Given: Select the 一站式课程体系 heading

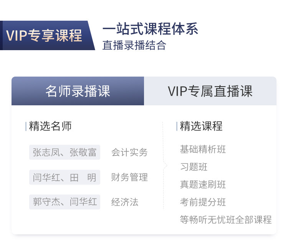Looking at the screenshot, I should 151,29.
